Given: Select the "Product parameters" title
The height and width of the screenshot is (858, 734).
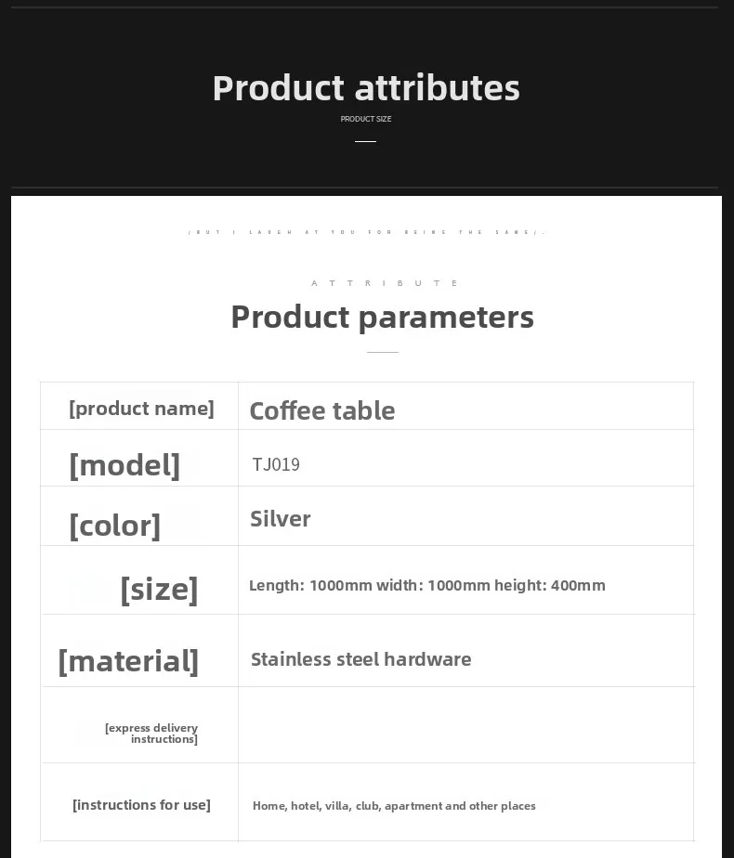Looking at the screenshot, I should tap(382, 317).
